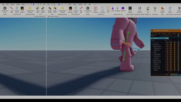The width and height of the screenshot is (181, 102).
Task: Select the RightLowerArm track label
Action: (x=158, y=48)
